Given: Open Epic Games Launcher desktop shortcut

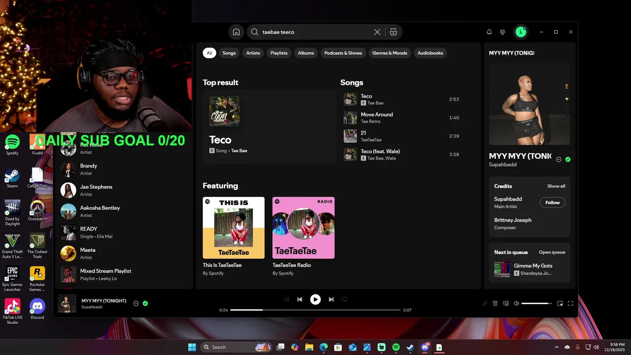Looking at the screenshot, I should pos(12,279).
